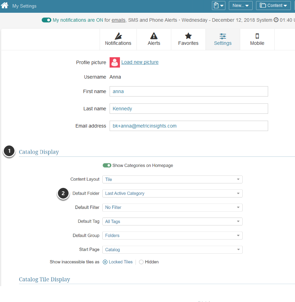Image resolution: width=295 pixels, height=302 pixels.
Task: Open the clipboard icon dropdown in header
Action: pyautogui.click(x=218, y=6)
